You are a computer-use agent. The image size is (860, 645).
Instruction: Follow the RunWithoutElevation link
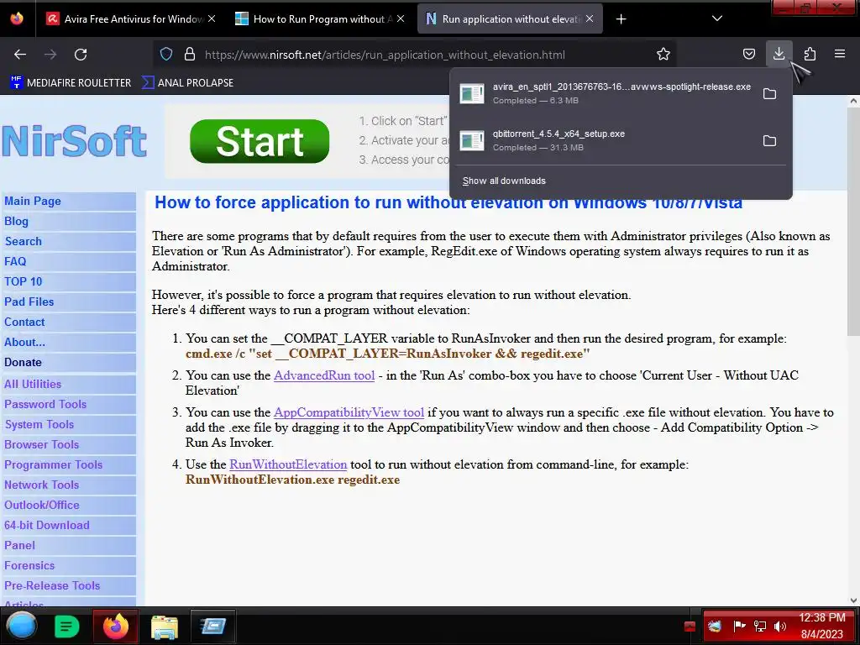pyautogui.click(x=288, y=464)
